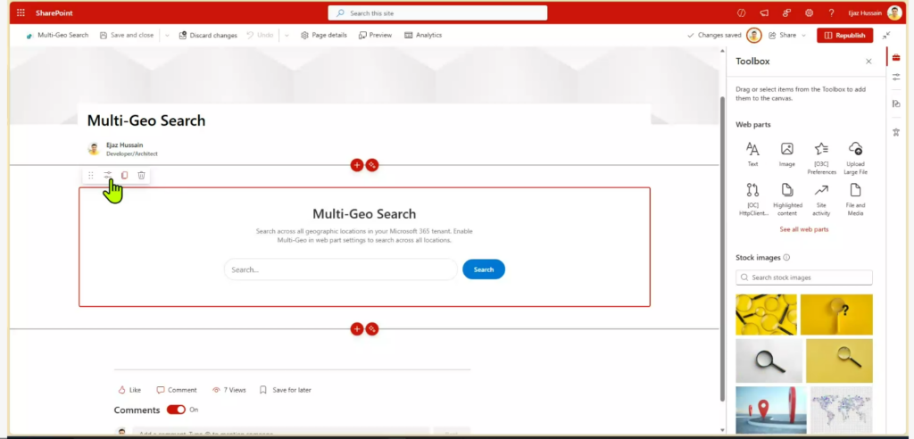914x439 pixels.
Task: Open the Undo dropdown chevron
Action: (287, 36)
